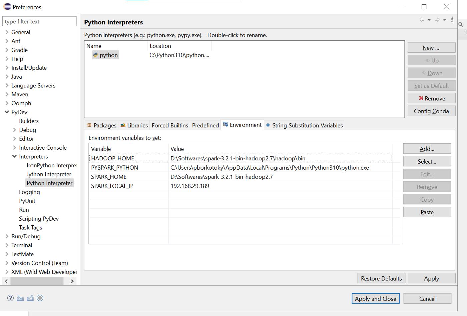The height and width of the screenshot is (316, 467).
Task: Click the Eclipse icon in title bar
Action: 7,7
